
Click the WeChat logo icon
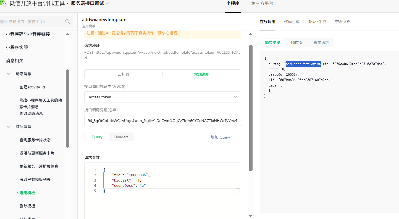click(3, 3)
